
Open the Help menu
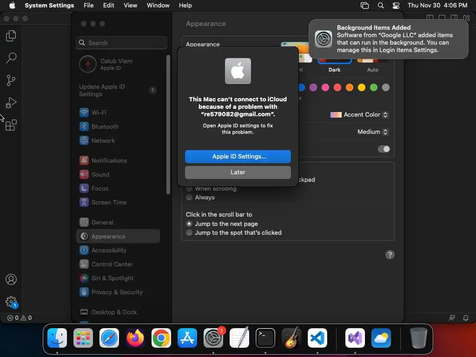point(185,6)
